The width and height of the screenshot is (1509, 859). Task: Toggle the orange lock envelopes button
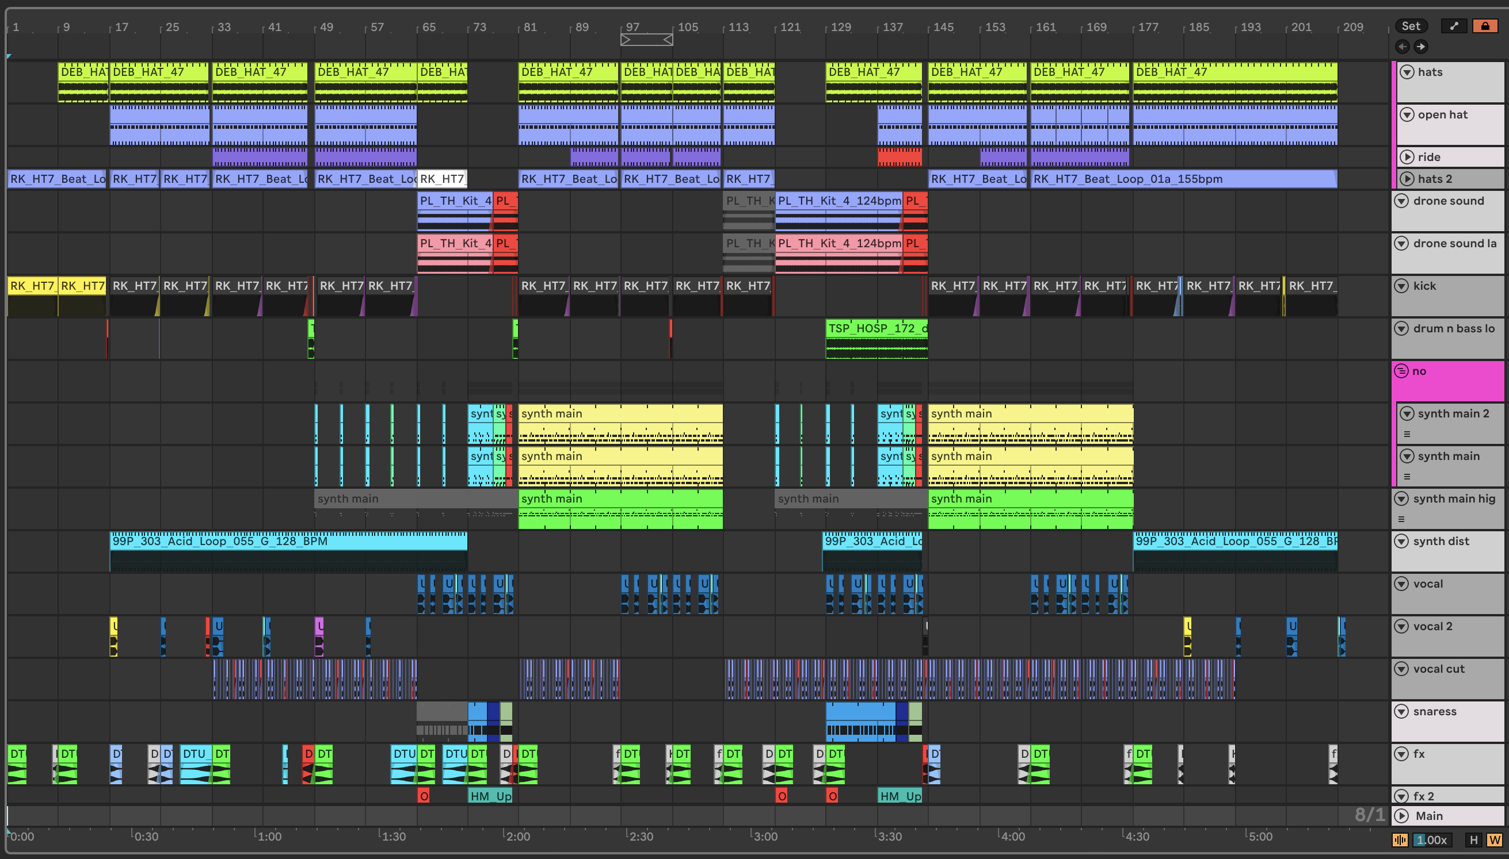pyautogui.click(x=1485, y=26)
